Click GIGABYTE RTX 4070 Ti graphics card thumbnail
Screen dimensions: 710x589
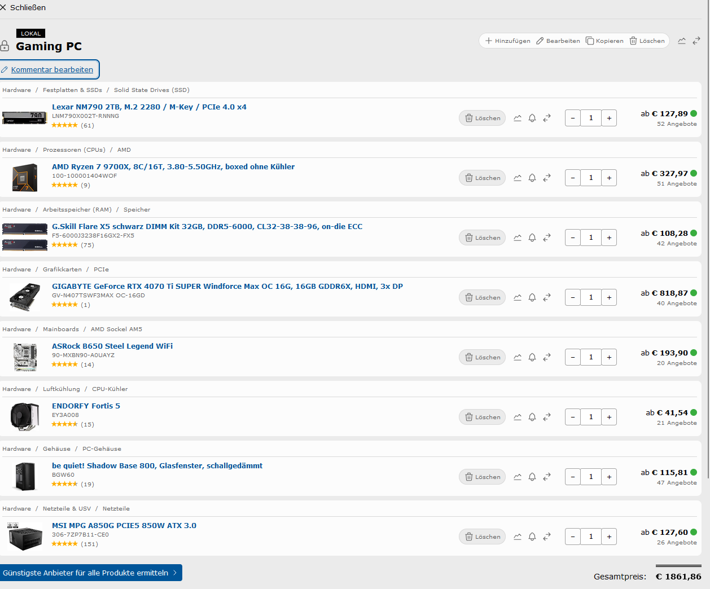[25, 297]
